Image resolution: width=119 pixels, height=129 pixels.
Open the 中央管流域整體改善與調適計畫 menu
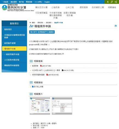(56, 15)
